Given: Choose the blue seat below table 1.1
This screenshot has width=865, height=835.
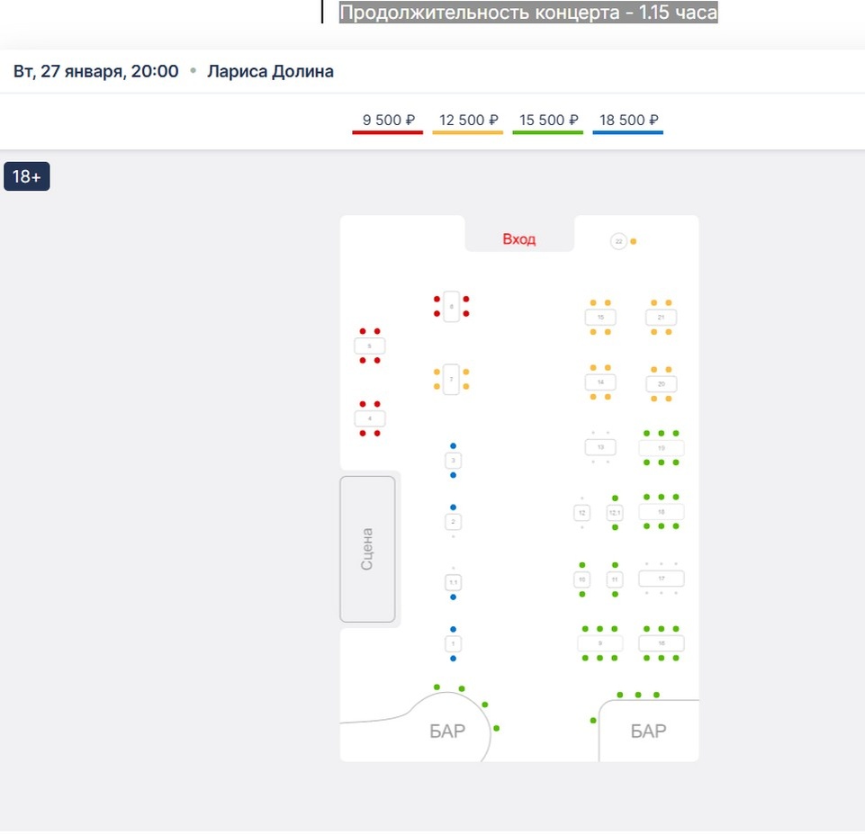Looking at the screenshot, I should [453, 597].
